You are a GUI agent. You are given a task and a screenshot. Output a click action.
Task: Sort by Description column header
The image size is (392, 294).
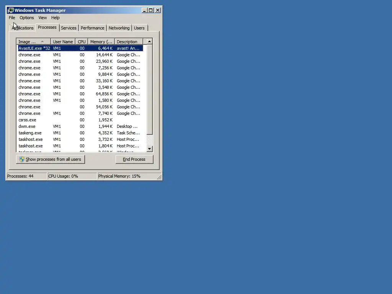[129, 42]
